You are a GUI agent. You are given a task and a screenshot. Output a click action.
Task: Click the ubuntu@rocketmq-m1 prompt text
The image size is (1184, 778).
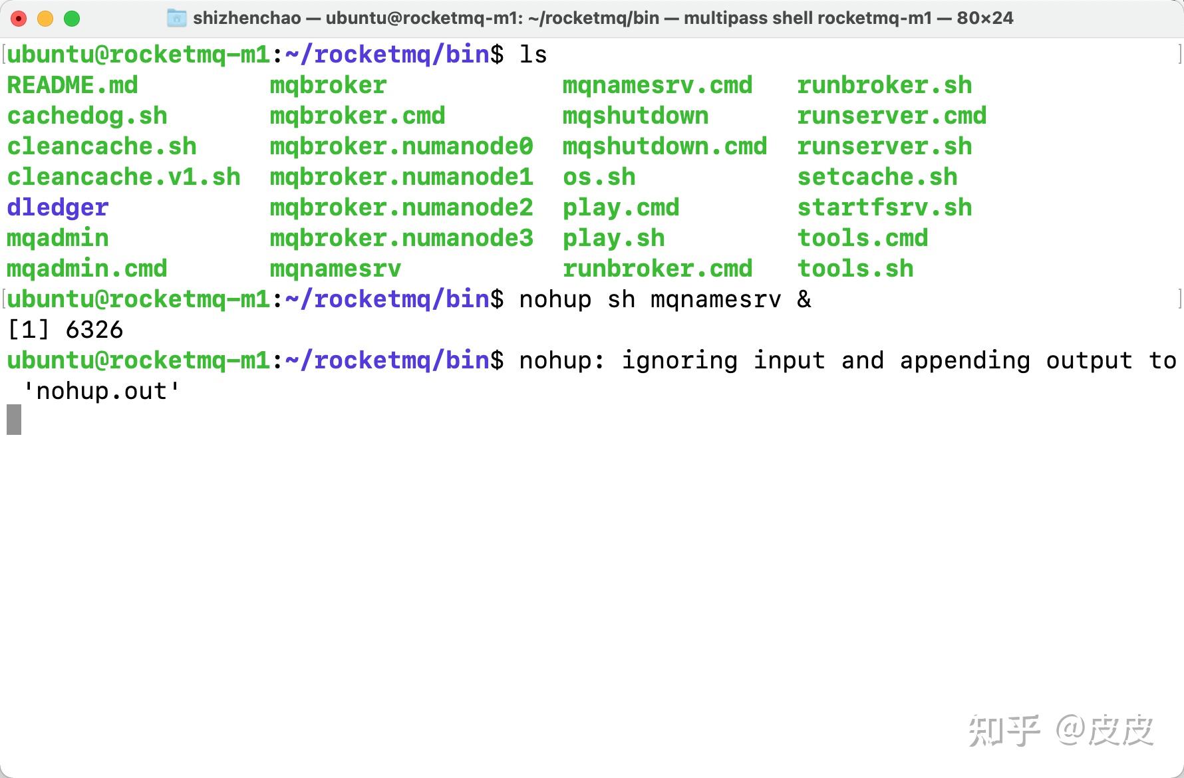pyautogui.click(x=136, y=360)
